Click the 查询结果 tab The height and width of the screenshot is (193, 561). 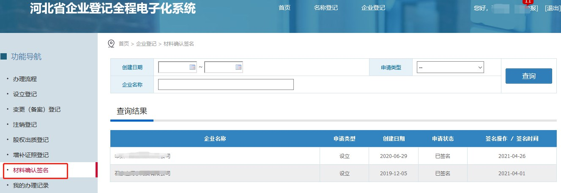click(x=131, y=111)
